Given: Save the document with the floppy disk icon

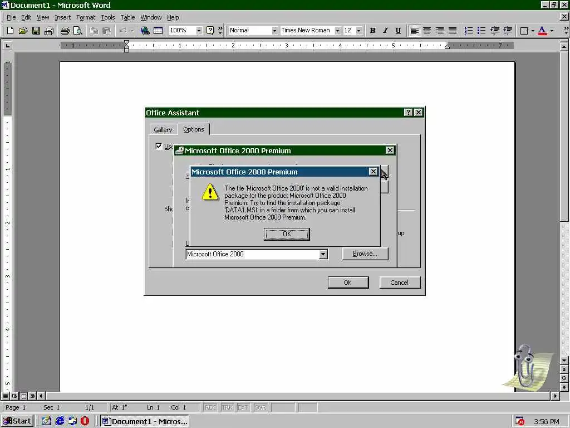Looking at the screenshot, I should tap(36, 31).
